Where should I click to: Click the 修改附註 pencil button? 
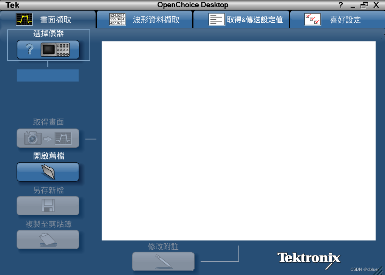tap(163, 261)
